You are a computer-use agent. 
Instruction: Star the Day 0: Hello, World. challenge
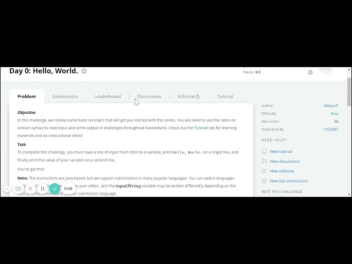(x=84, y=71)
